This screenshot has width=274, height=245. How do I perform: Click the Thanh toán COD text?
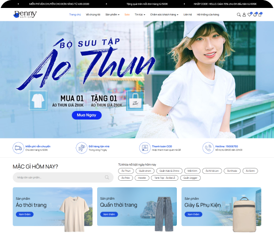pyautogui.click(x=162, y=146)
